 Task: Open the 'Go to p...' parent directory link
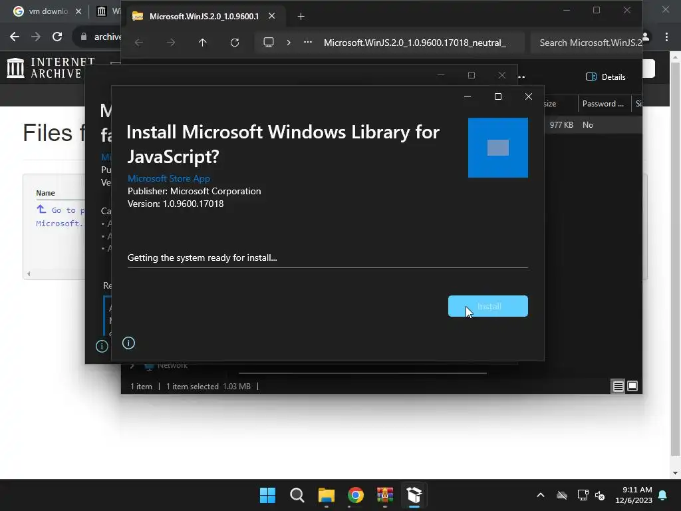click(x=61, y=210)
